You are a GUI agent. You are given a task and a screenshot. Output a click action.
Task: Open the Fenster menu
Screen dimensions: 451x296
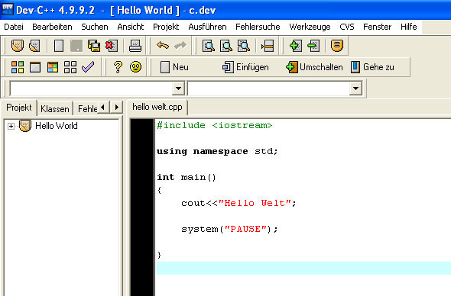click(377, 27)
